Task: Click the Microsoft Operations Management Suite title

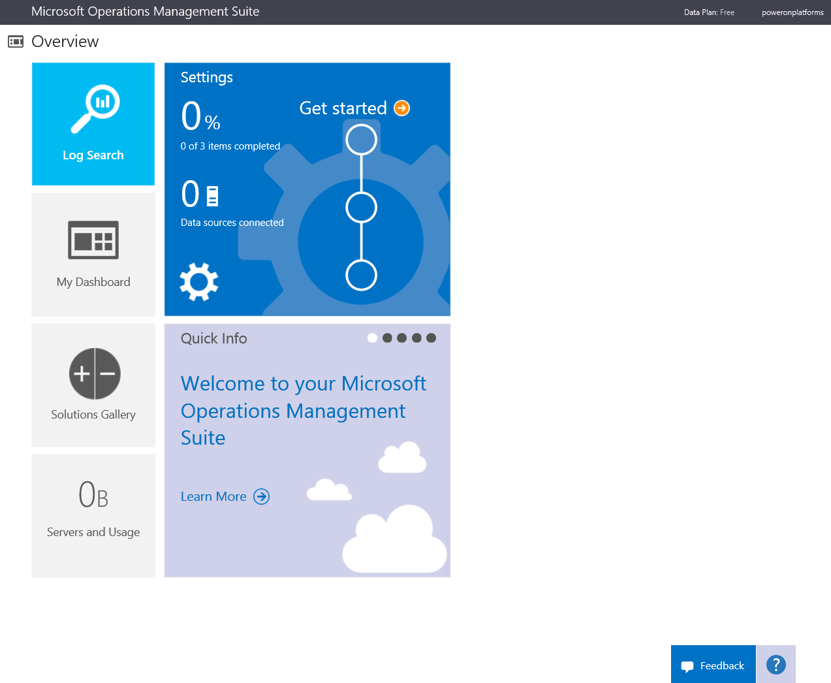Action: pos(145,12)
